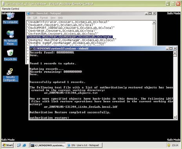Open Notepad Help menu
Screen dimensions: 182x149
[x=60, y=18]
